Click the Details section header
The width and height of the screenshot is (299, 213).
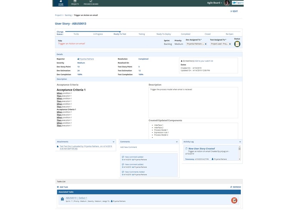point(149,54)
